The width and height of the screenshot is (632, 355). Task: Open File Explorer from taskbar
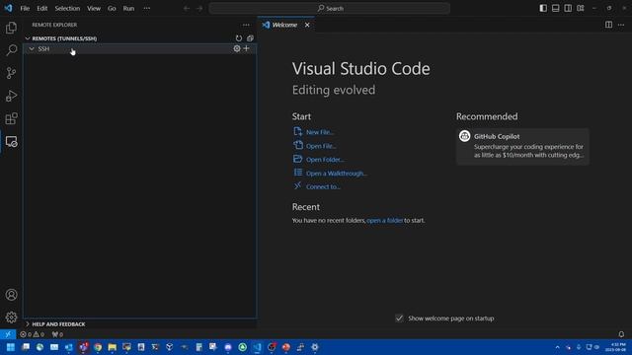112,347
